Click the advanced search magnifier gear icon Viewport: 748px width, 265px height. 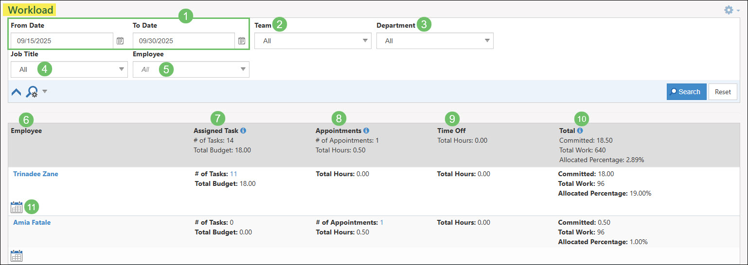[32, 92]
